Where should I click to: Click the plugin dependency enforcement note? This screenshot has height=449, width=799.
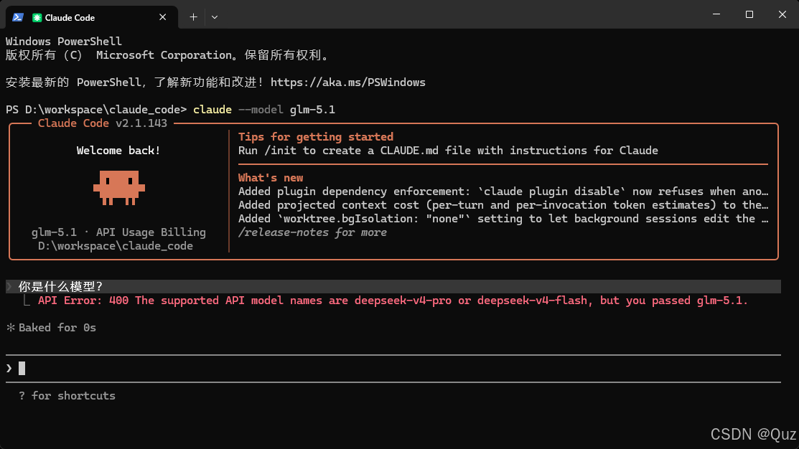pos(503,192)
